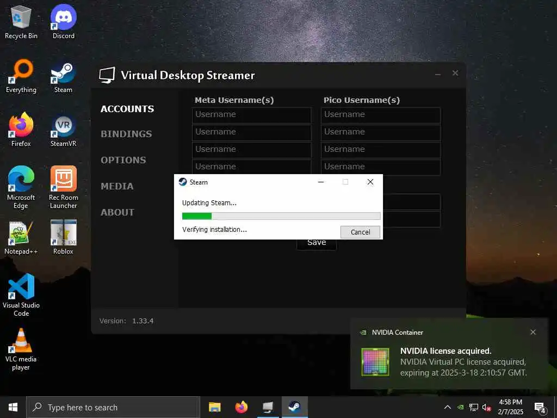The width and height of the screenshot is (557, 418).
Task: Select the Rec Room Launcher icon
Action: (63, 187)
